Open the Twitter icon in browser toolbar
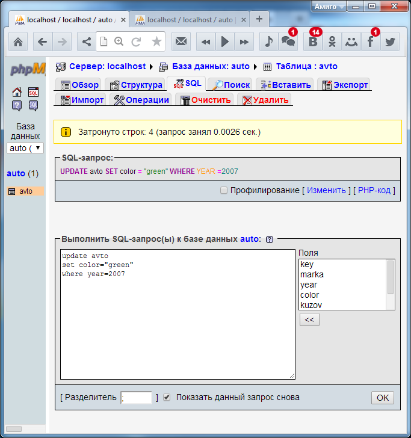This screenshot has width=411, height=438. tap(390, 42)
